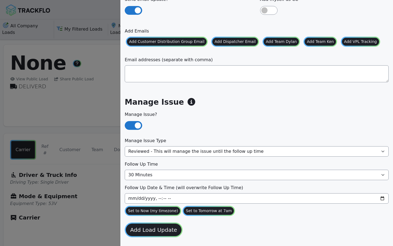The image size is (393, 246).
Task: Enable the Add myself as CC toggle
Action: pyautogui.click(x=269, y=10)
